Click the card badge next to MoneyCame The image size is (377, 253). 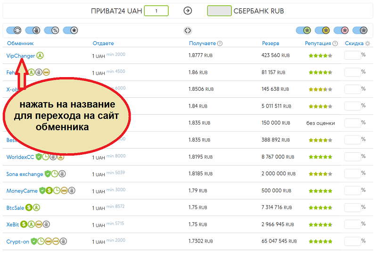64,190
